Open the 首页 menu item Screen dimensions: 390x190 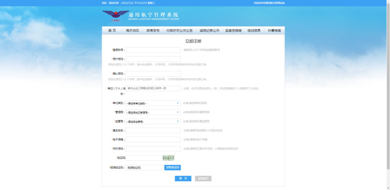coord(112,31)
